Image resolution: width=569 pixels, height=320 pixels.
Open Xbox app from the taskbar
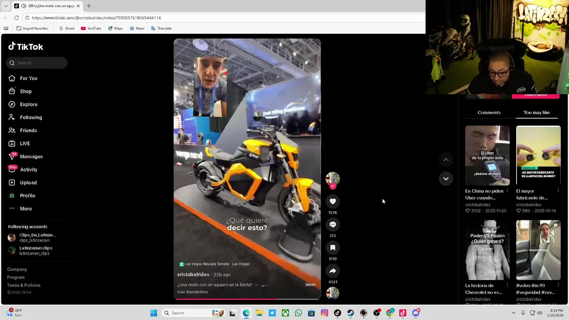pyautogui.click(x=285, y=313)
